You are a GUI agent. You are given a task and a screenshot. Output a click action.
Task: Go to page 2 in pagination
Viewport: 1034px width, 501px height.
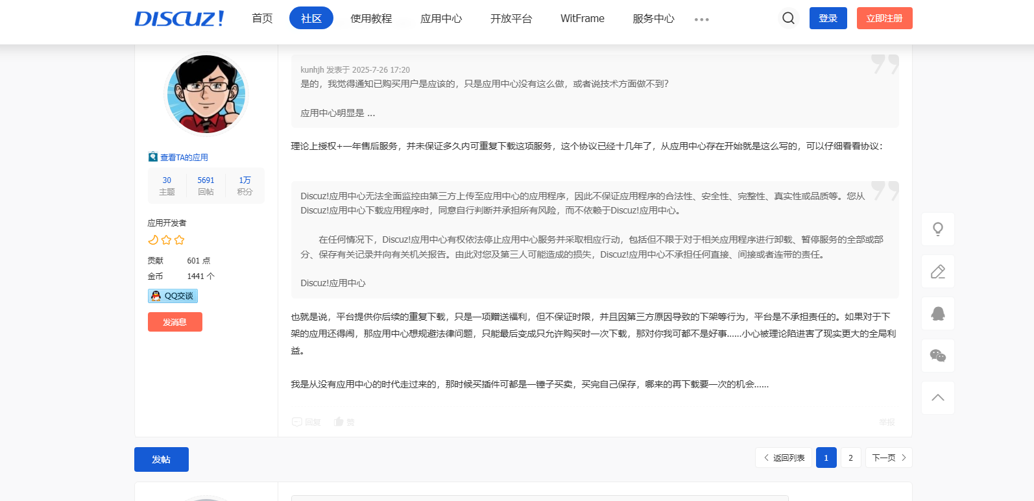851,458
